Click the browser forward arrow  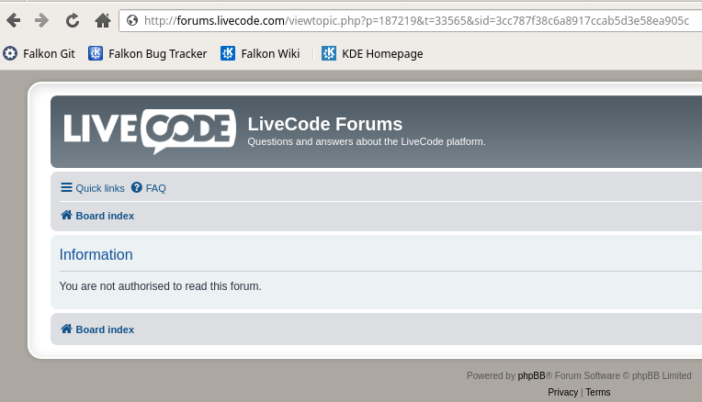[x=41, y=20]
